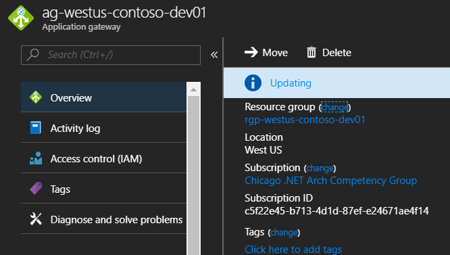The height and width of the screenshot is (255, 450).
Task: Click the sidebar scroll up arrow
Action: tap(193, 89)
